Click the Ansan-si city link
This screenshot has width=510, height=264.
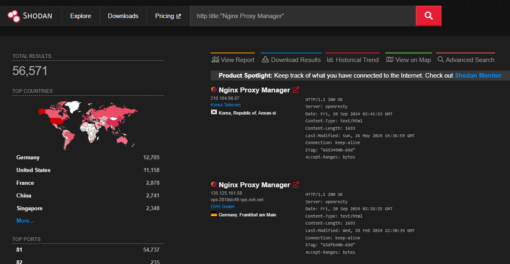point(268,112)
